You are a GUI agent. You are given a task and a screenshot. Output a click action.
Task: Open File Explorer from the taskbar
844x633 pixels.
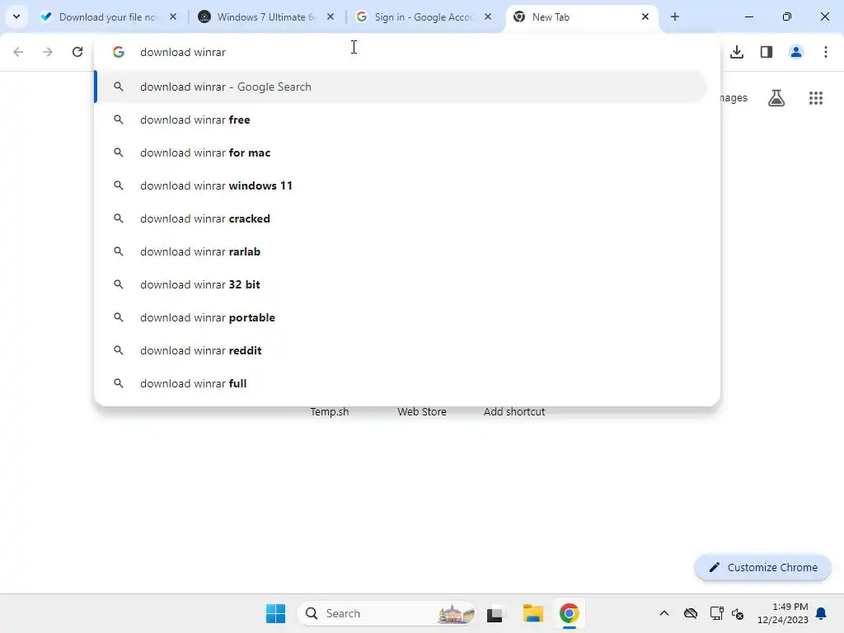click(x=533, y=613)
